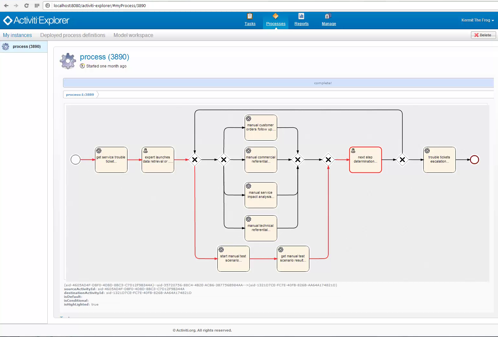498x337 pixels.
Task: Select the manual technical referential task
Action: (261, 228)
